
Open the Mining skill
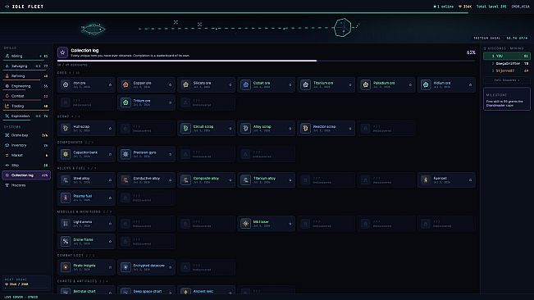coord(26,56)
